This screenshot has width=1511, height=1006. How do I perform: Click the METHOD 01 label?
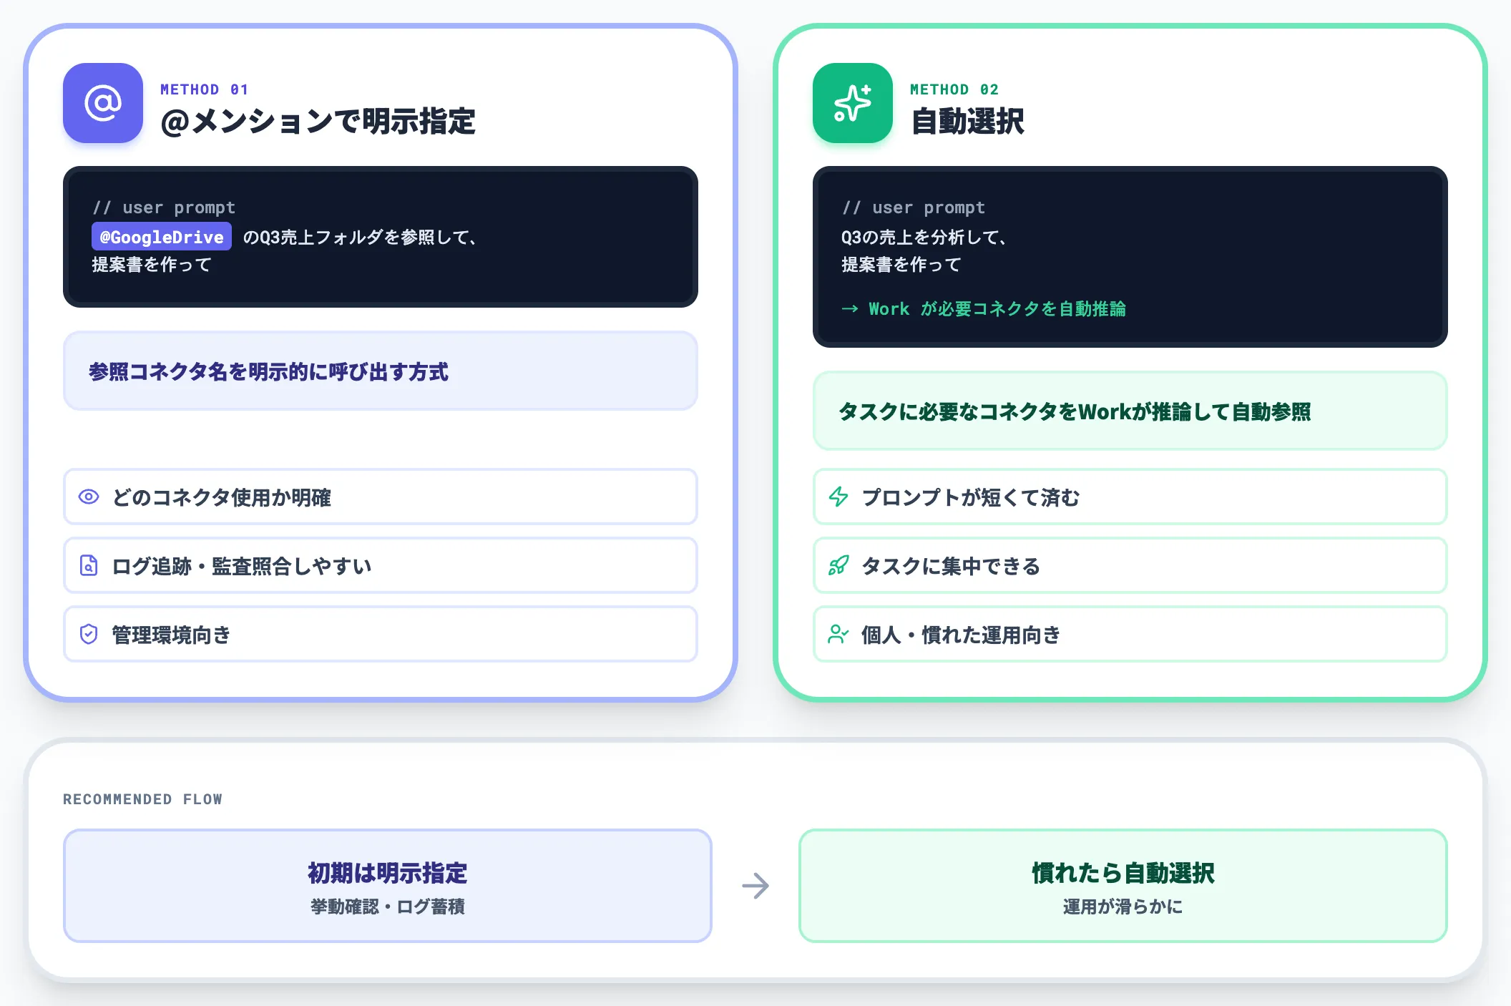(x=205, y=89)
